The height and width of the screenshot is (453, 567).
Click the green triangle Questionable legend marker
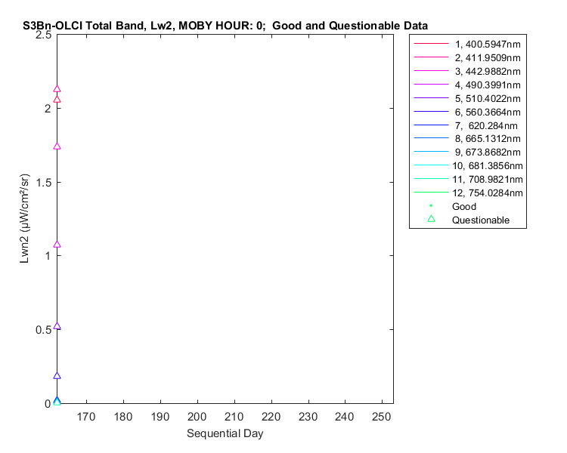(431, 219)
